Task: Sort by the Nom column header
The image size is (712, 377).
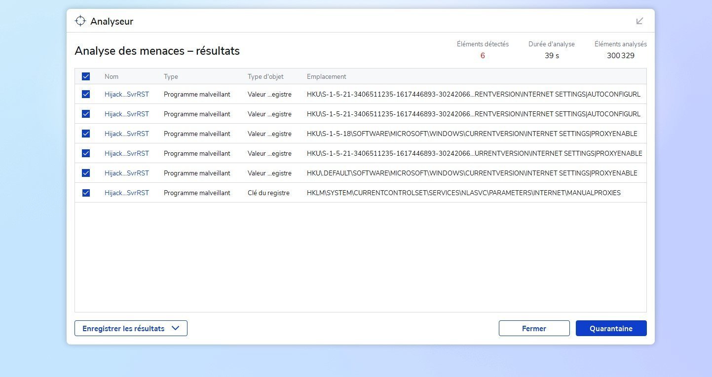Action: click(112, 76)
